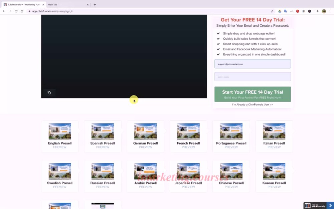
Task: Click the 'English Presell' title text
Action: (x=60, y=143)
